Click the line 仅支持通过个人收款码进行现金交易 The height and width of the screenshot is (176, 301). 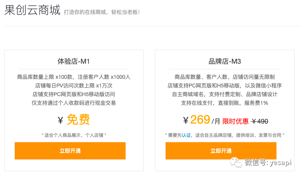coord(74,103)
